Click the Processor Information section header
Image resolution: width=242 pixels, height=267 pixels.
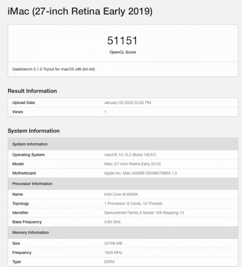tap(123, 184)
